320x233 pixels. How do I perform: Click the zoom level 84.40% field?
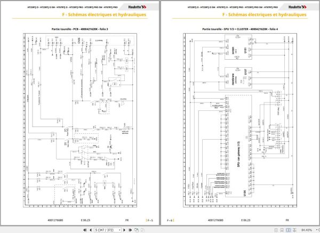click(306, 230)
